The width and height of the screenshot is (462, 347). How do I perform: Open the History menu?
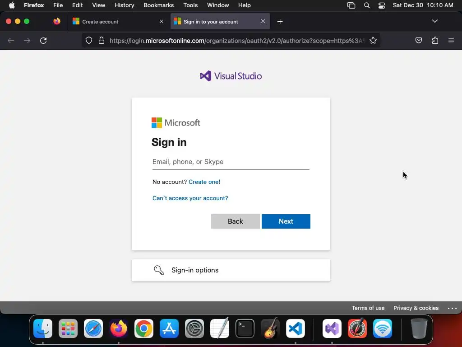125,5
